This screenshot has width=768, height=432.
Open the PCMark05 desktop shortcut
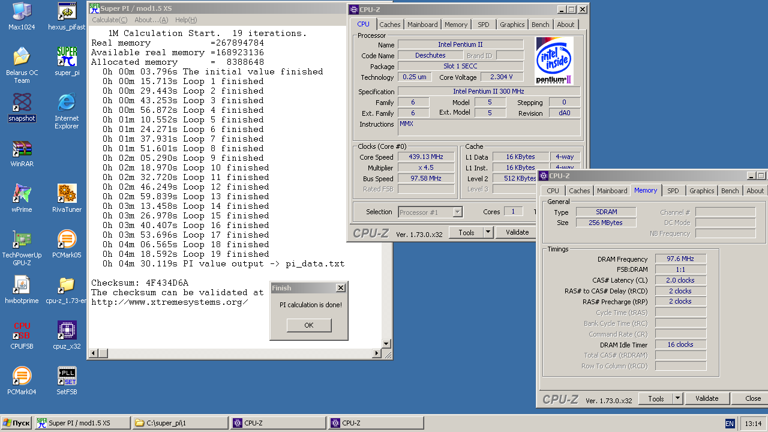point(67,239)
